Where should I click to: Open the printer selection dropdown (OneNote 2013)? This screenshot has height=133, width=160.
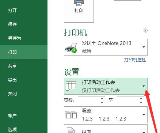[x=106, y=47]
